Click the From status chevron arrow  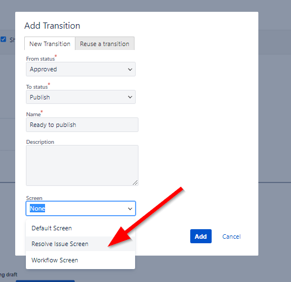[x=130, y=70]
